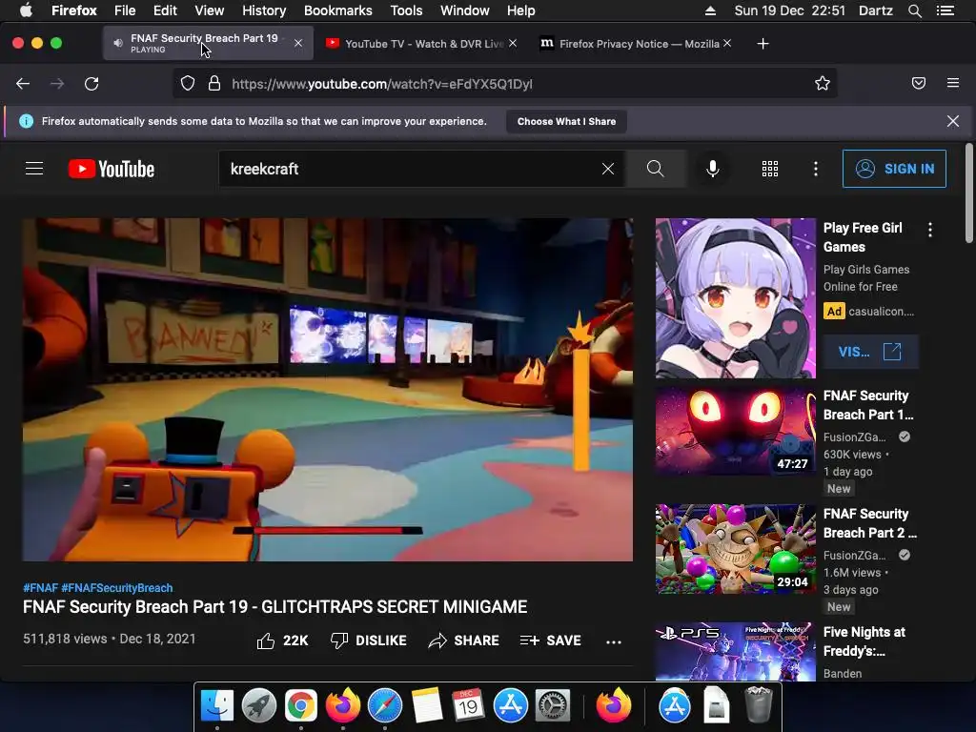Open the 47:27 FNAF video thumbnail
Screen dimensions: 976x732
[735, 431]
